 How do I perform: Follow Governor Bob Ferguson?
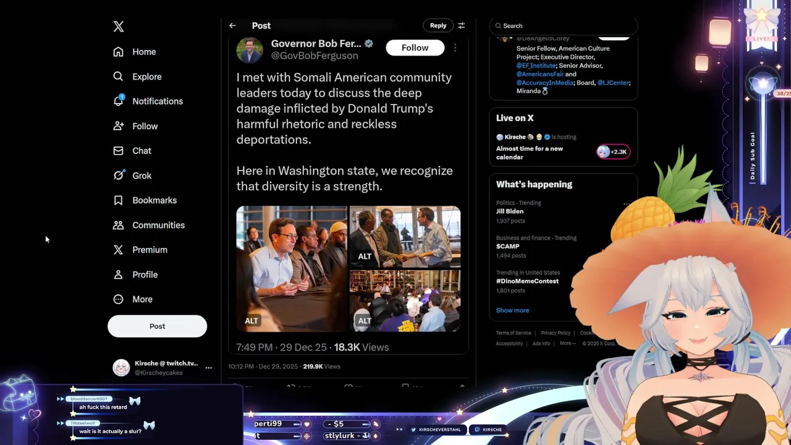coord(415,48)
